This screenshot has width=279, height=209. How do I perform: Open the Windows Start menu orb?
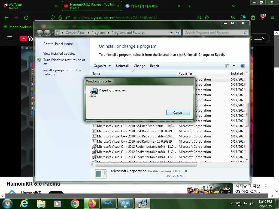(x=7, y=204)
